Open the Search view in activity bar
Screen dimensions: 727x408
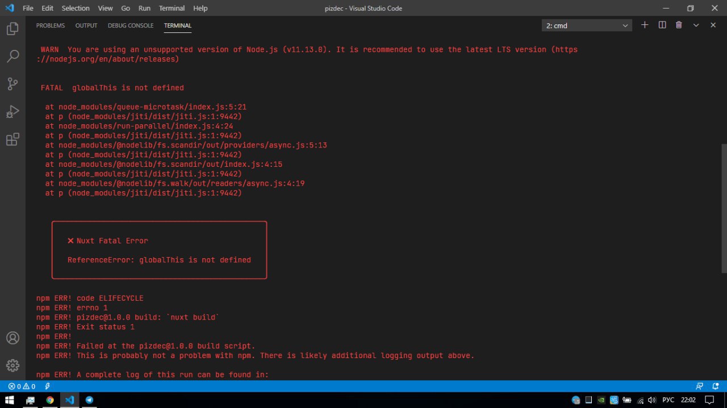tap(12, 56)
